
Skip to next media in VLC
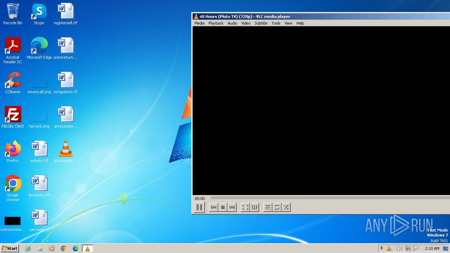pyautogui.click(x=232, y=207)
